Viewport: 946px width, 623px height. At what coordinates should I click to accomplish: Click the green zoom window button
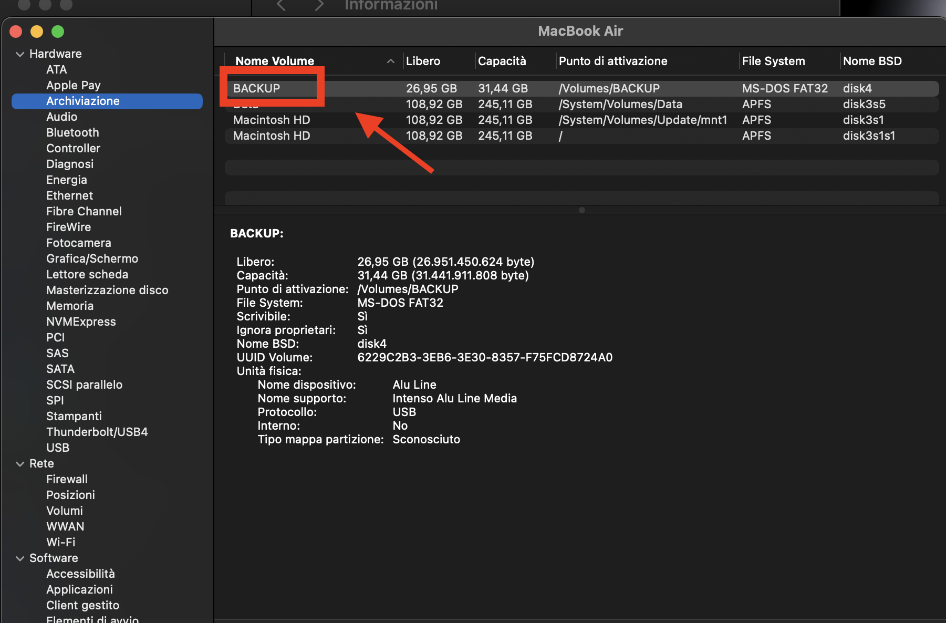(x=58, y=32)
